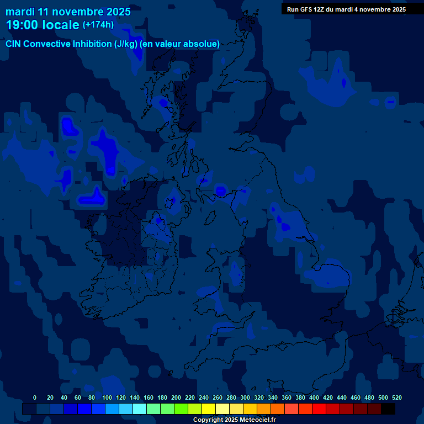The height and width of the screenshot is (424, 424).
Task: Click the 520 value on the legend
Action: coord(396,397)
